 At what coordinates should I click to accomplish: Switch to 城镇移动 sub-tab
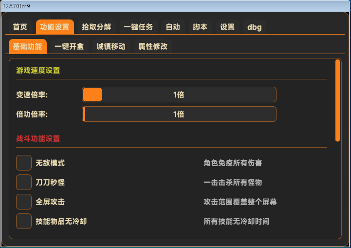(111, 46)
